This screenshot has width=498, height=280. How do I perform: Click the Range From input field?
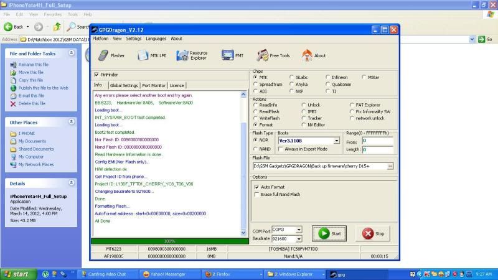tap(378, 141)
